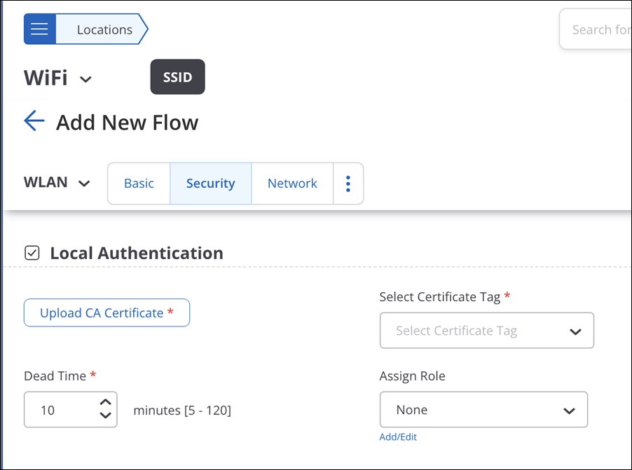Image resolution: width=632 pixels, height=470 pixels.
Task: Open the Select Certificate Tag dropdown
Action: click(x=486, y=331)
